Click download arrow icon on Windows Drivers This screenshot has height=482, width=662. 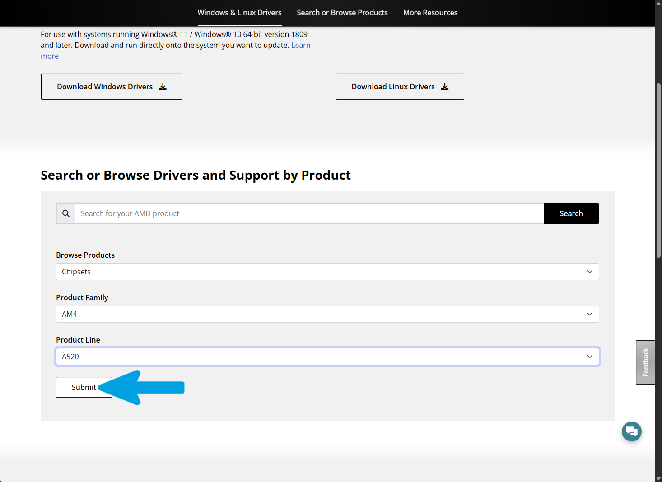163,87
